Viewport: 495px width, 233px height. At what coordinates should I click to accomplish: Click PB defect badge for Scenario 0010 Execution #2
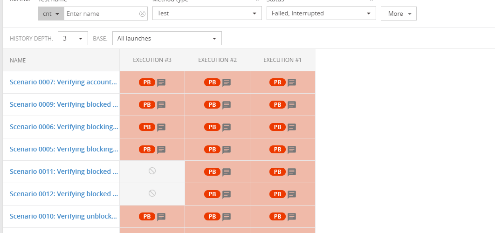(x=213, y=217)
